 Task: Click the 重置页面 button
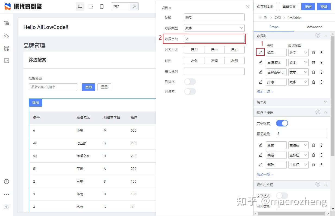click(289, 7)
